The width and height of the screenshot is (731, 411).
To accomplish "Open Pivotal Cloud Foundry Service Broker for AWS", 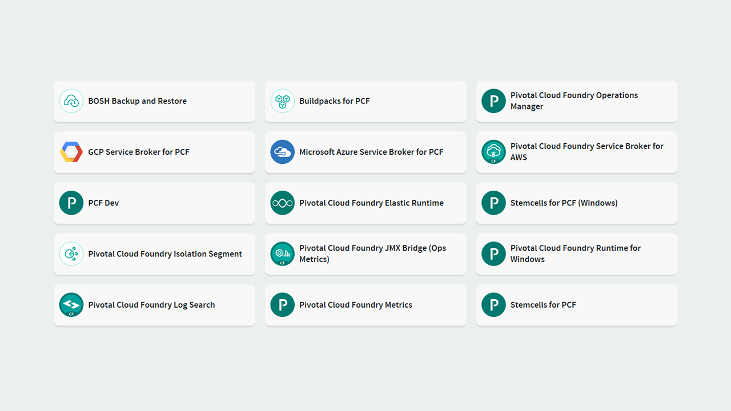I will (587, 152).
